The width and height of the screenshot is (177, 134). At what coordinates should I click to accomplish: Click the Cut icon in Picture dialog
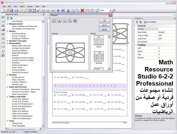pyautogui.click(x=59, y=21)
